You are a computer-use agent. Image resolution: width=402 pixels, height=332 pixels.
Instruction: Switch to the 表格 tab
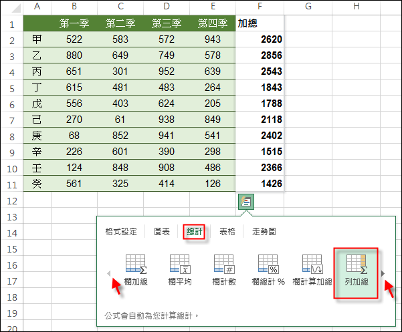tap(227, 232)
